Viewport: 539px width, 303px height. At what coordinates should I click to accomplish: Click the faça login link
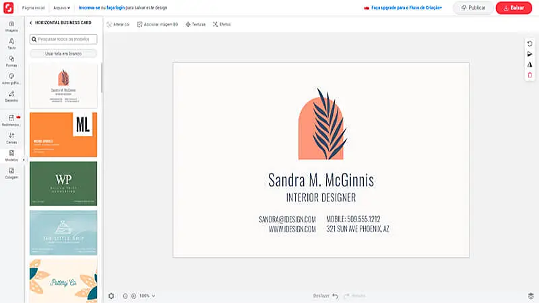pos(115,7)
